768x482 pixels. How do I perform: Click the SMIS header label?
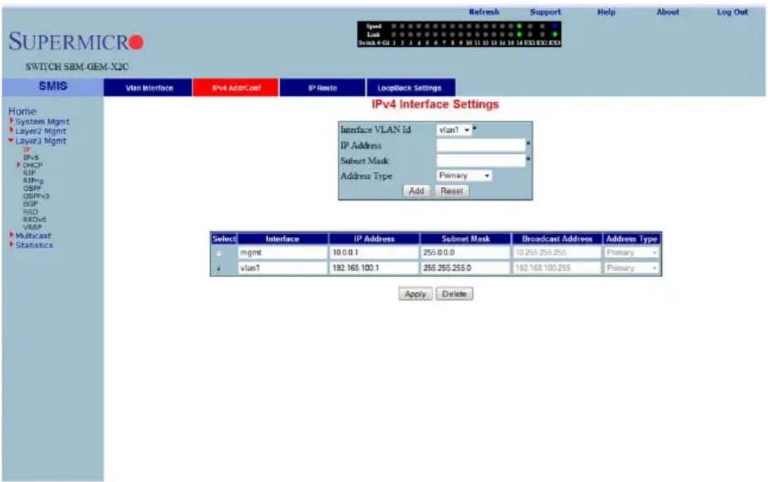click(52, 88)
